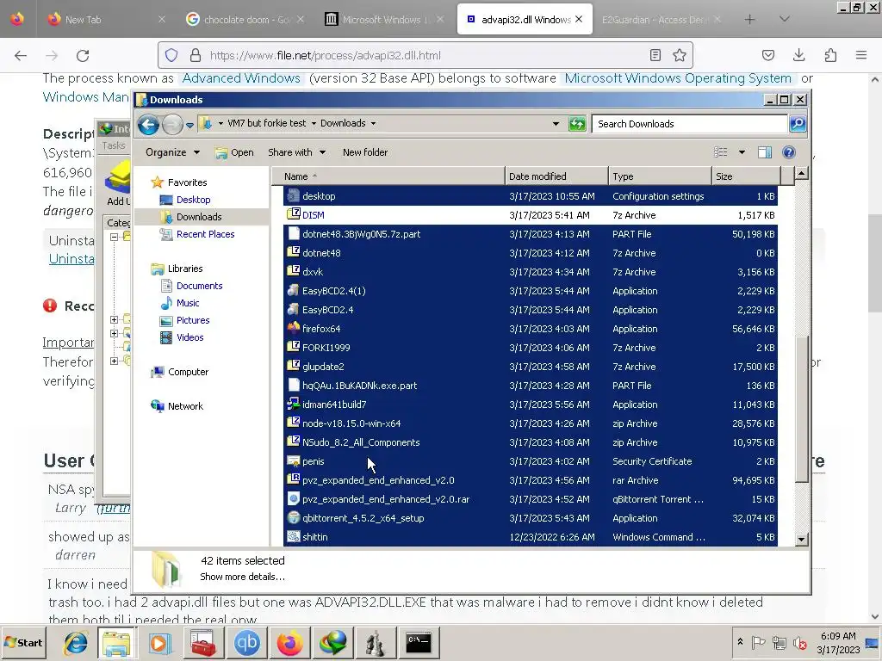Toggle Firefox reader view icon
The image size is (882, 661).
coord(655,55)
